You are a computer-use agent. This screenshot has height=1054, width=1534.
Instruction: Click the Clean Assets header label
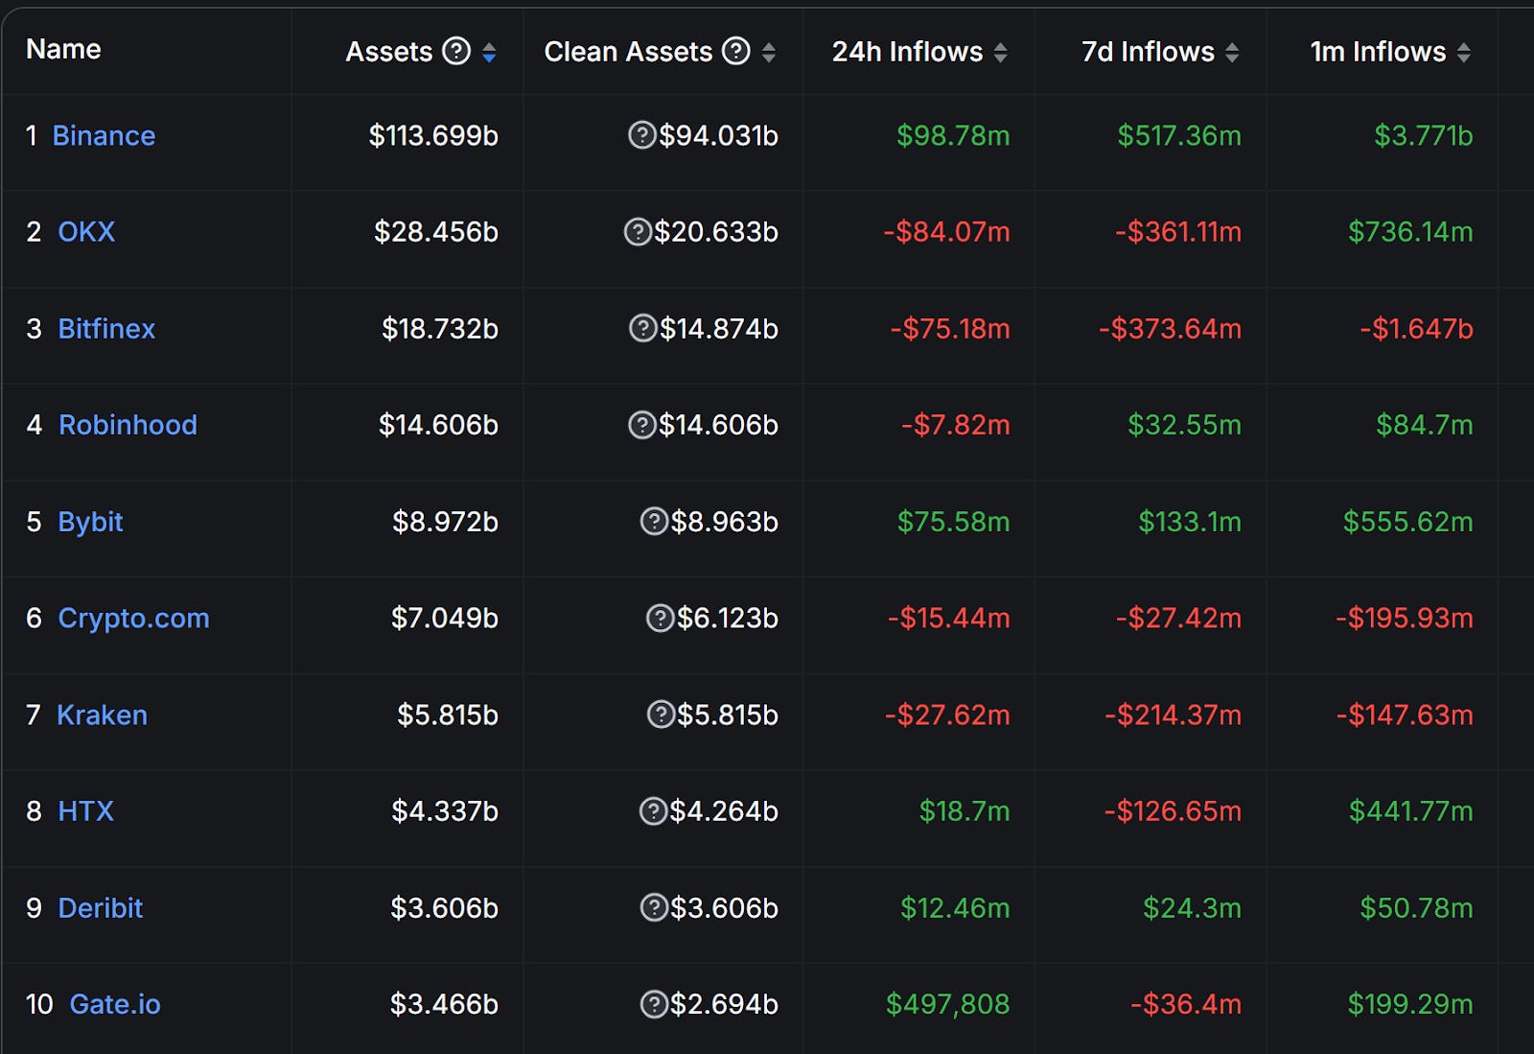pyautogui.click(x=628, y=52)
